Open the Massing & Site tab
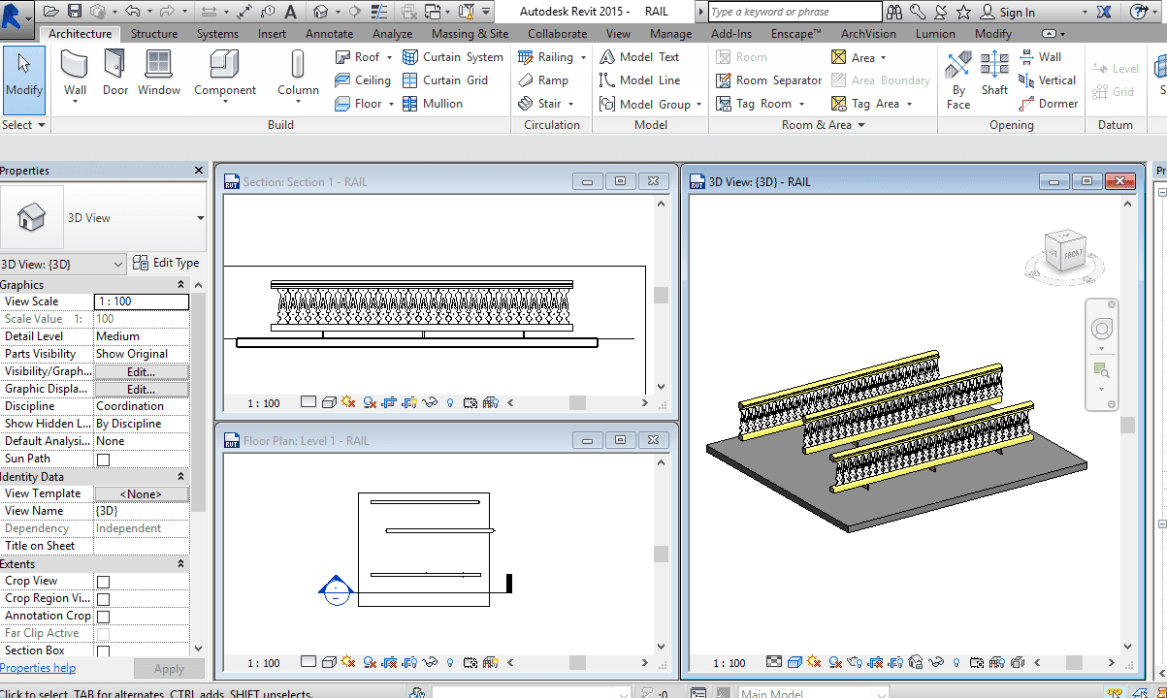Screen dimensions: 1167x698 click(x=470, y=34)
